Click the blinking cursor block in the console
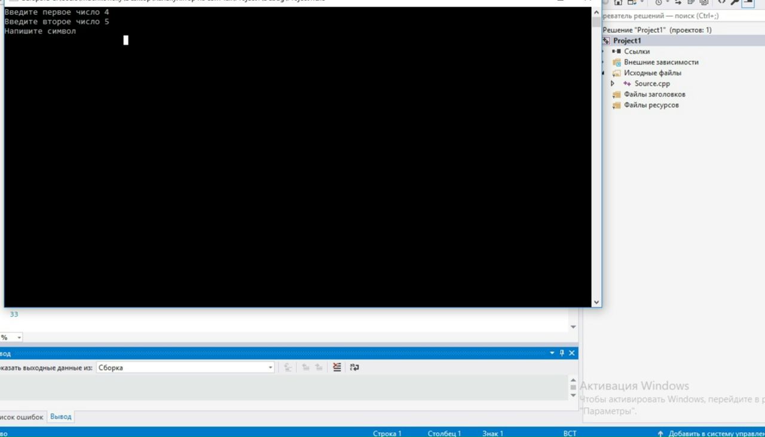This screenshot has width=765, height=437. [x=126, y=40]
